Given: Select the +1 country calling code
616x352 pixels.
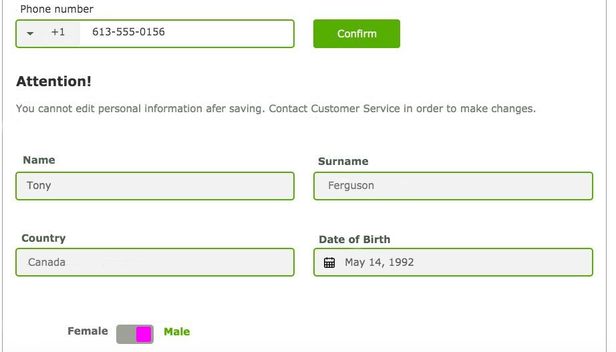Looking at the screenshot, I should 58,32.
